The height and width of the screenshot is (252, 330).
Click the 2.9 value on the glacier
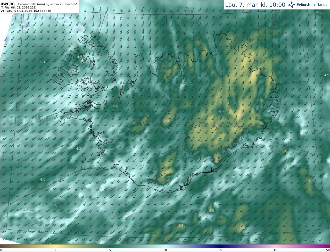pyautogui.click(x=166, y=121)
